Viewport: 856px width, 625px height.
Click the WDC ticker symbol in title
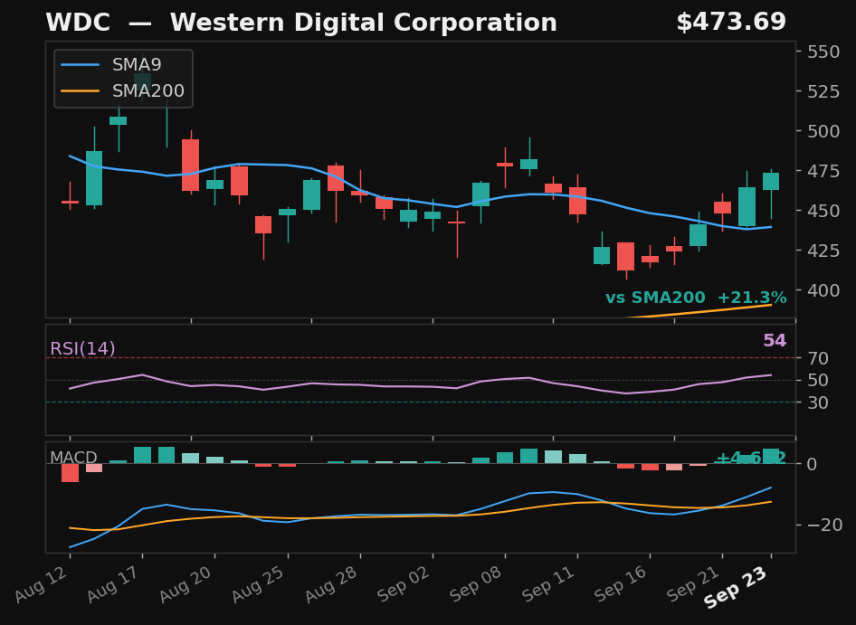[x=78, y=23]
